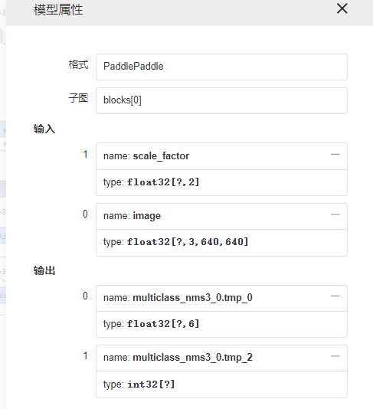This screenshot has height=409, width=373.
Task: Click the 子图 field showing blocks[0]
Action: pos(221,100)
